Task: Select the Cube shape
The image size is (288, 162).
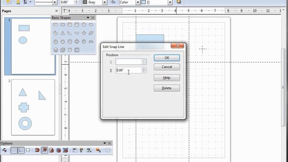Action: coord(63,50)
